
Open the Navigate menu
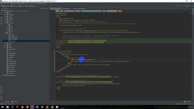click(x=13, y=3)
